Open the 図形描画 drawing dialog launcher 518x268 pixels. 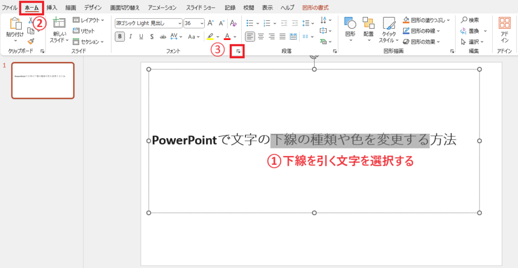click(x=452, y=52)
